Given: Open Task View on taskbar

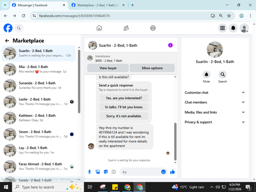Looking at the screenshot, I should [90, 187].
